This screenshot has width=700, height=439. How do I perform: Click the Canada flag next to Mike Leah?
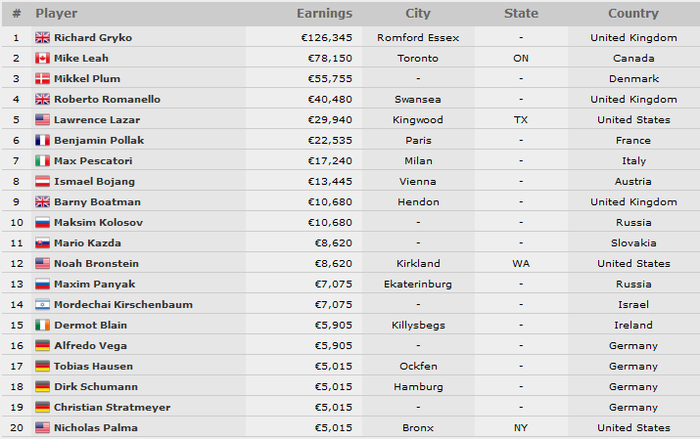pos(42,58)
